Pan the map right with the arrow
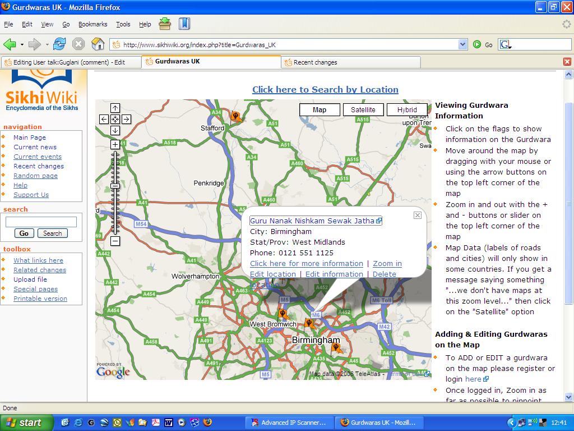The image size is (574, 431). pyautogui.click(x=126, y=119)
